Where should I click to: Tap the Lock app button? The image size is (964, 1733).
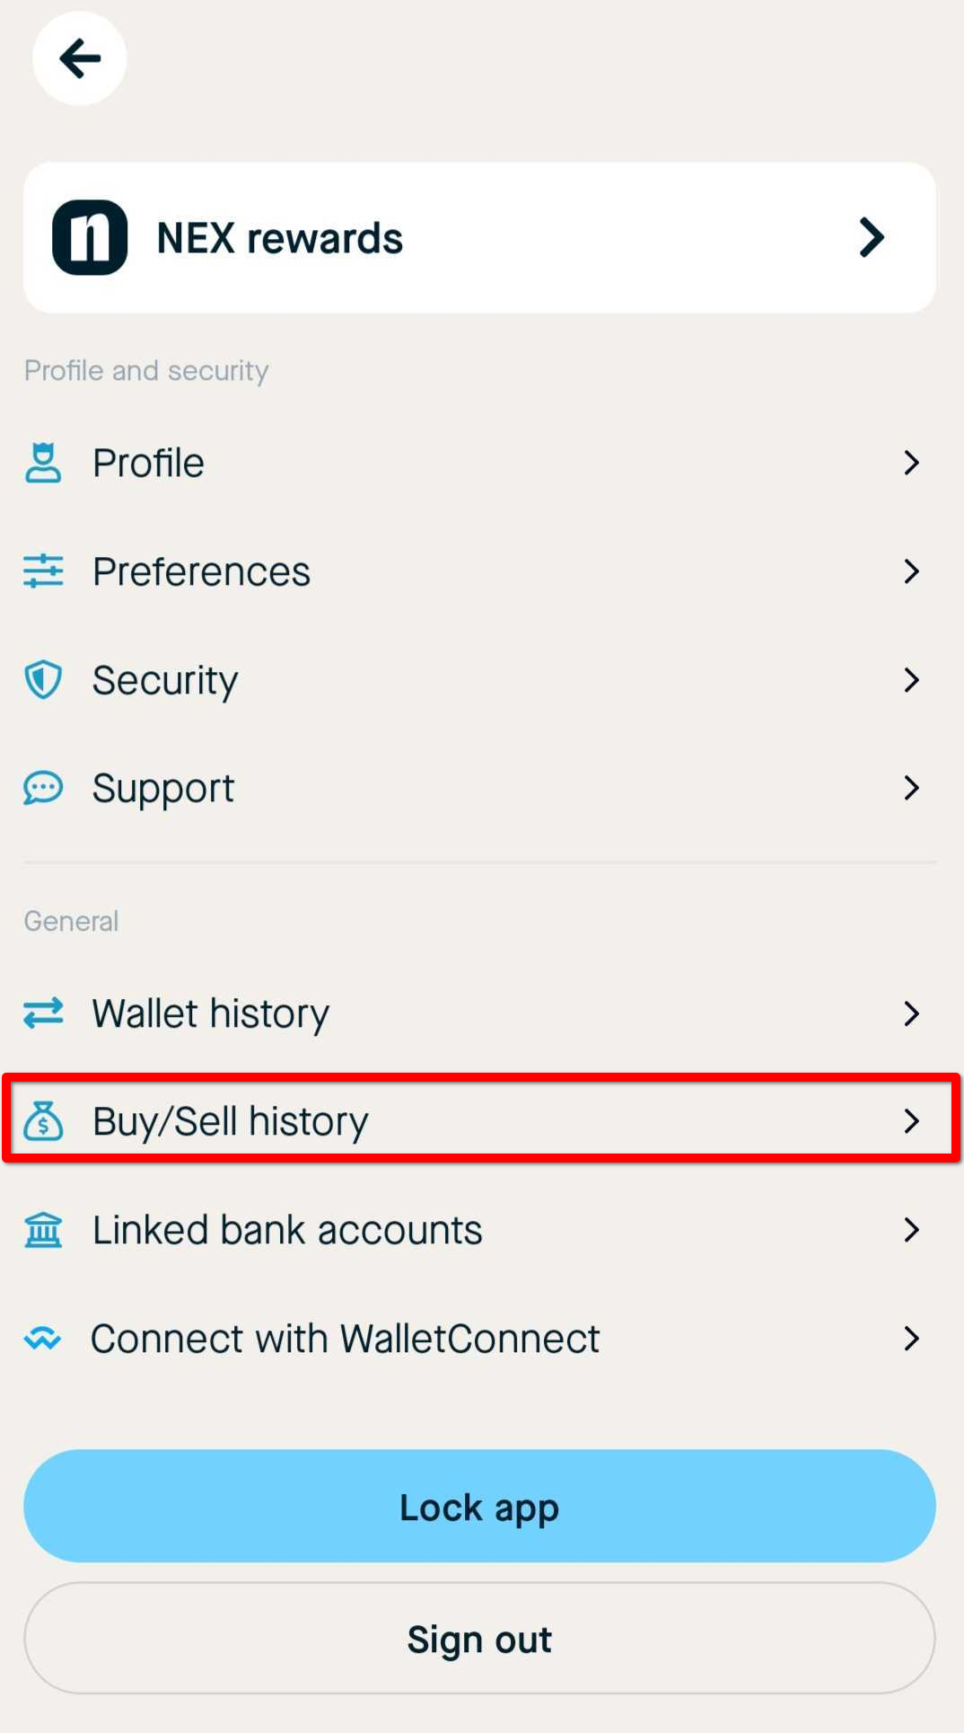coord(479,1506)
